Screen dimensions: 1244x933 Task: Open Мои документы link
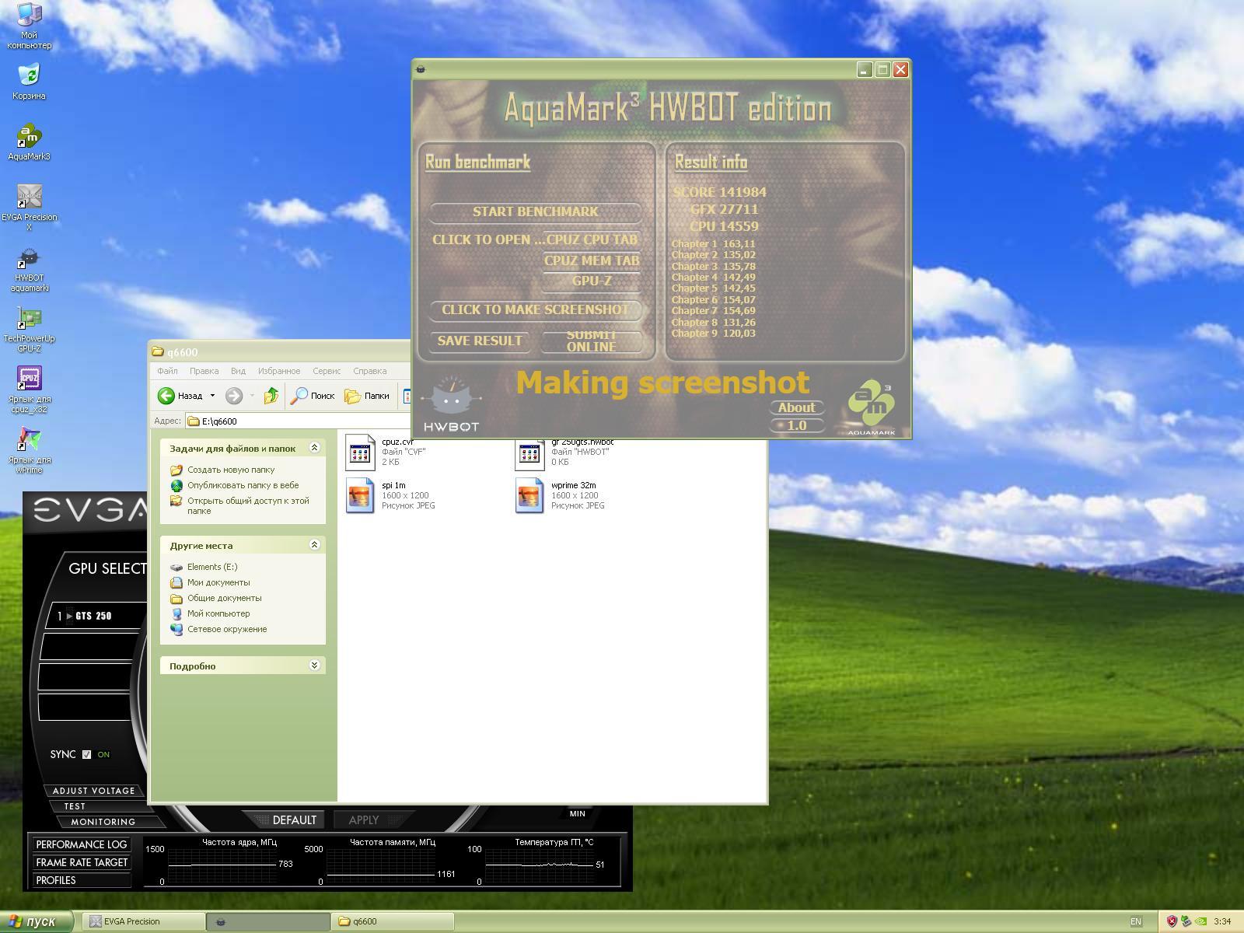218,582
